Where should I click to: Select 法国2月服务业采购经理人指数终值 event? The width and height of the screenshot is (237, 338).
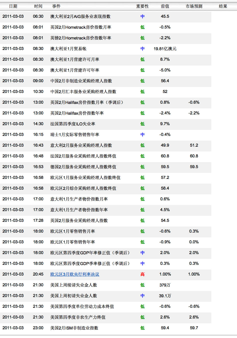pos(83,156)
